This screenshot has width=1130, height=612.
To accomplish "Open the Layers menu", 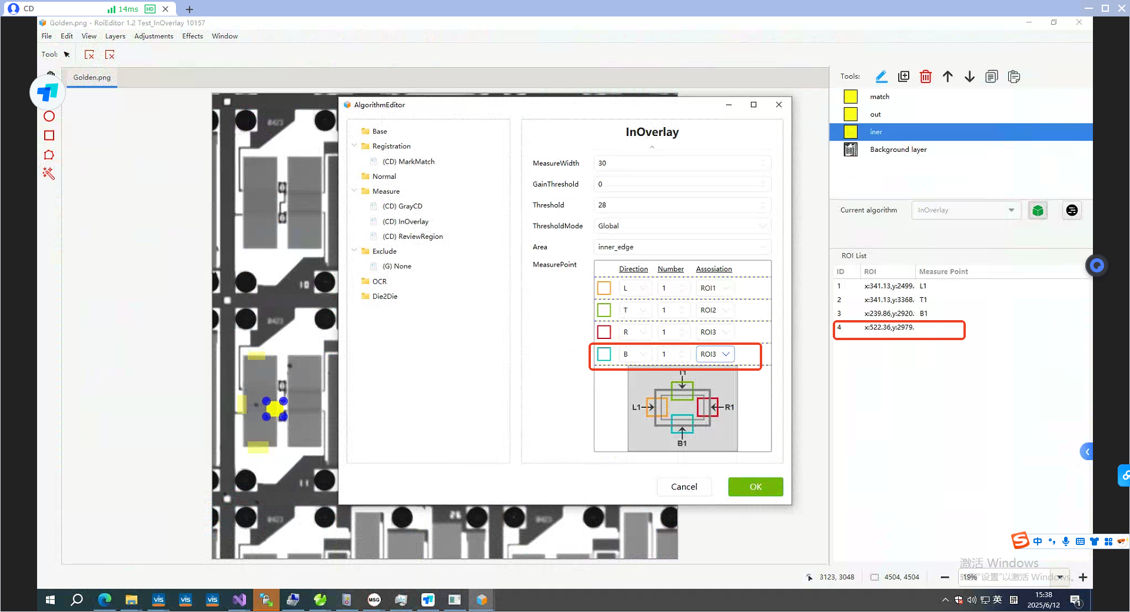I will point(115,36).
